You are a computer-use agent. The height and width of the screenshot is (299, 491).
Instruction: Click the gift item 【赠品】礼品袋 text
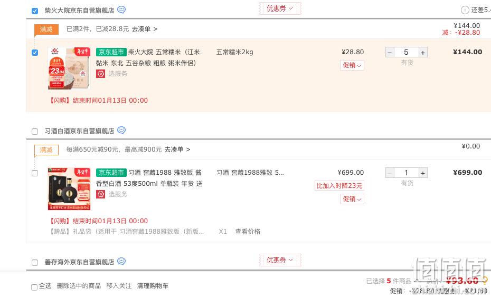pyautogui.click(x=127, y=232)
